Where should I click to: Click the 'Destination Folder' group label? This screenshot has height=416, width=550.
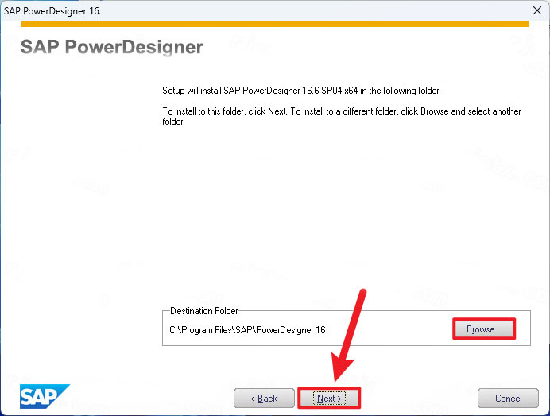(x=203, y=311)
